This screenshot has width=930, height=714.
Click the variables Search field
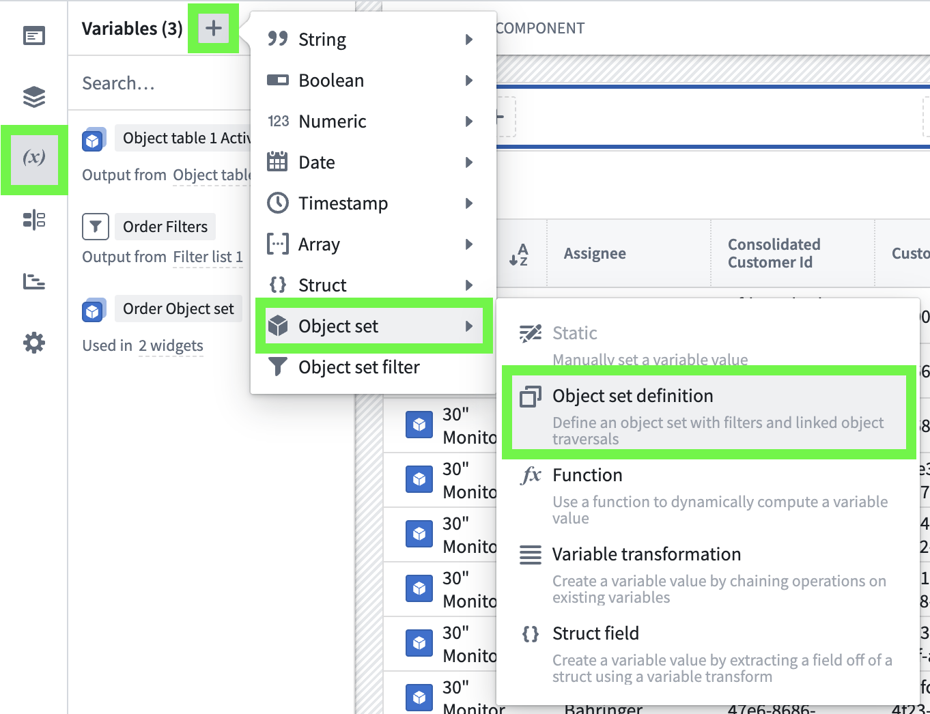coord(157,83)
